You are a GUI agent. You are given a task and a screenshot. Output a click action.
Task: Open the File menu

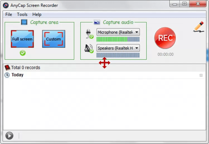pos(9,15)
